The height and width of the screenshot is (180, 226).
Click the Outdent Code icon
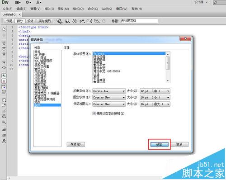point(4,135)
